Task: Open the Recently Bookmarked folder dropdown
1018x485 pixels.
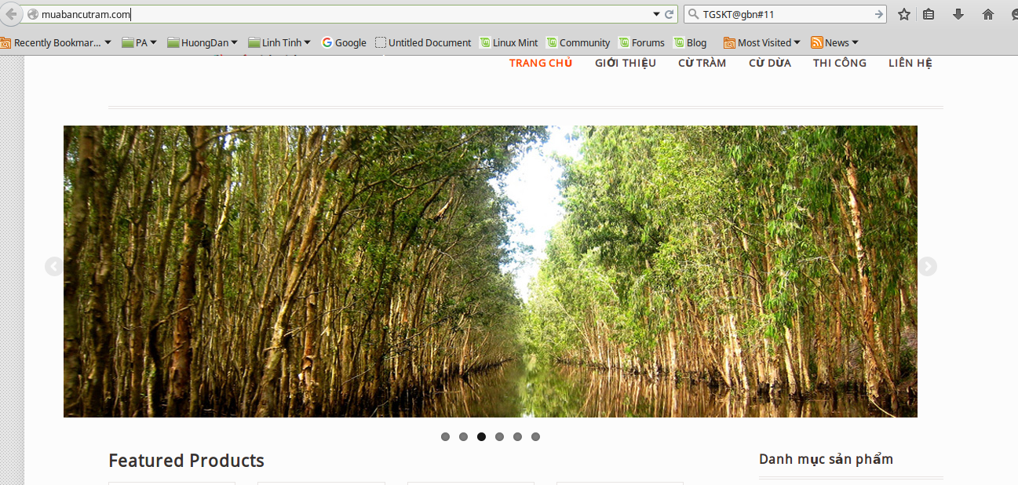Action: (x=56, y=42)
